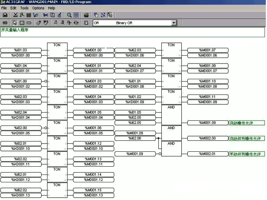Toggle the dotted grid display icon
This screenshot has width=267, height=200.
(76, 15)
